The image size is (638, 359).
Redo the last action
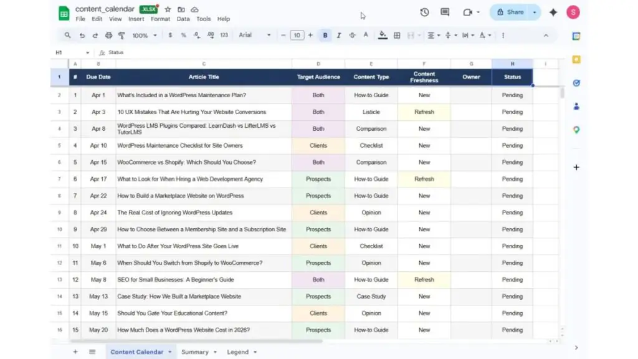(95, 36)
